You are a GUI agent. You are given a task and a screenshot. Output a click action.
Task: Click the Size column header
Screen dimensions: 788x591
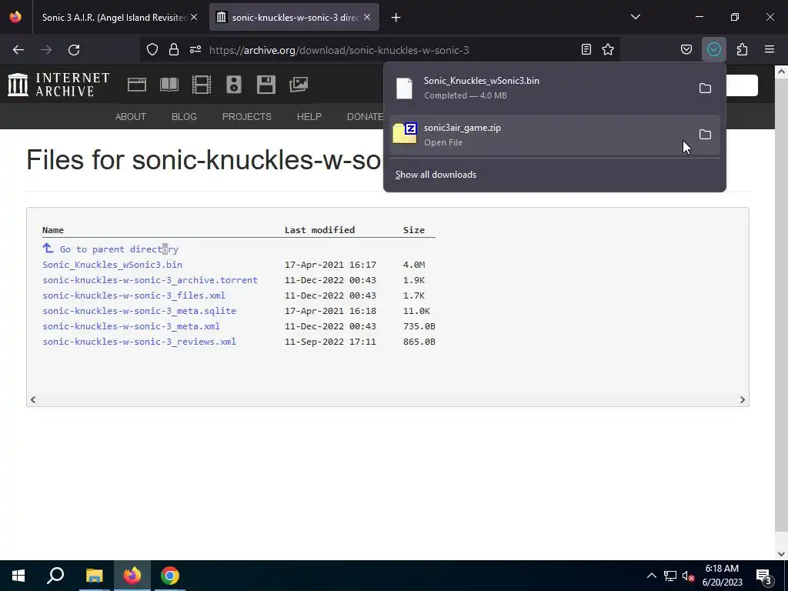pyautogui.click(x=413, y=230)
